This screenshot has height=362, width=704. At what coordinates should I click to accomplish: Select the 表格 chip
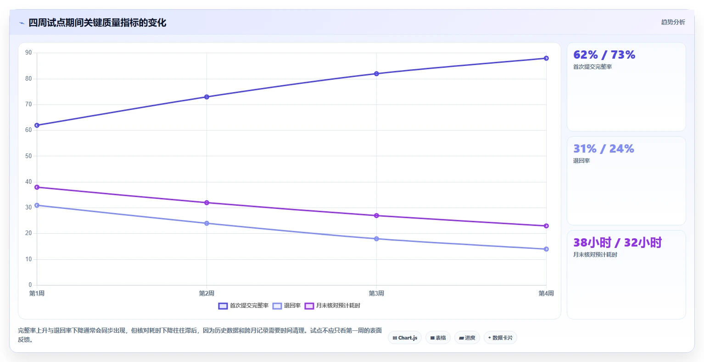[x=438, y=338]
